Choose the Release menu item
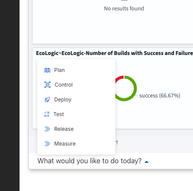The image size is (193, 191). click(x=76, y=129)
